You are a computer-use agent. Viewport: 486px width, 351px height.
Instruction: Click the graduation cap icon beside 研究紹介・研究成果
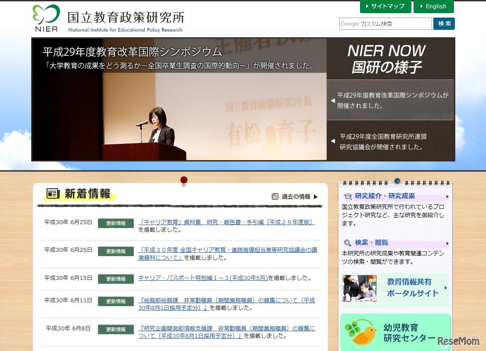pos(349,196)
